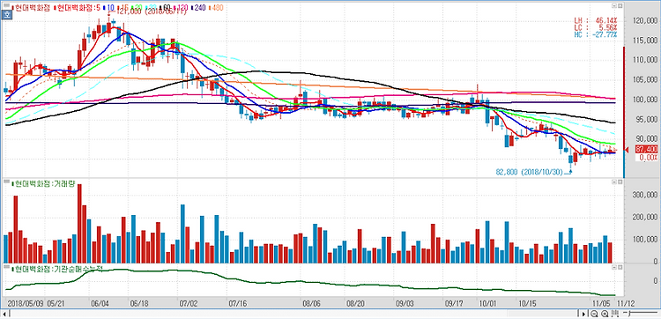Click the left arrow of the horizontal scrollbar
Screen dimensions: 661x319
pos(5,314)
